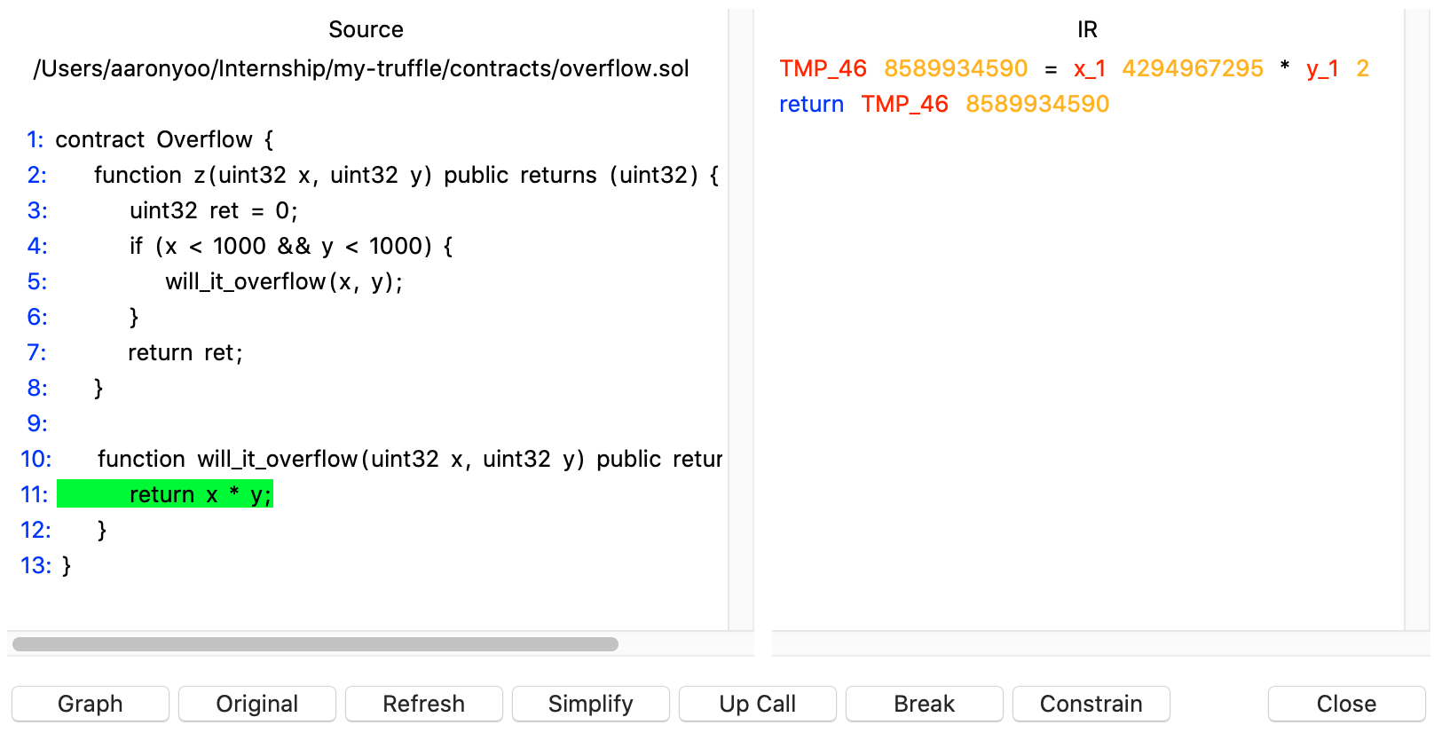Select the y_1 variable in IR

click(x=1321, y=68)
